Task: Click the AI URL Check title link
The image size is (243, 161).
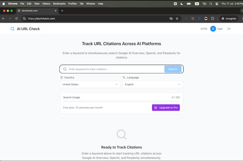Action: [28, 29]
